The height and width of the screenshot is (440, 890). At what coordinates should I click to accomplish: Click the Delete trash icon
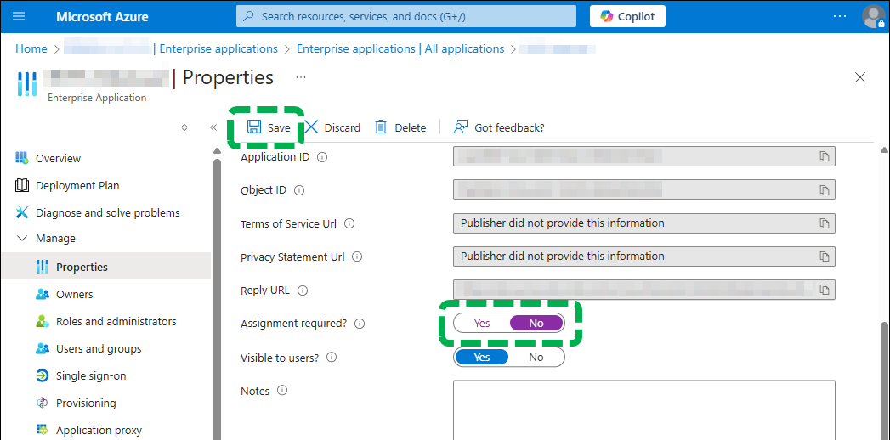coord(382,127)
